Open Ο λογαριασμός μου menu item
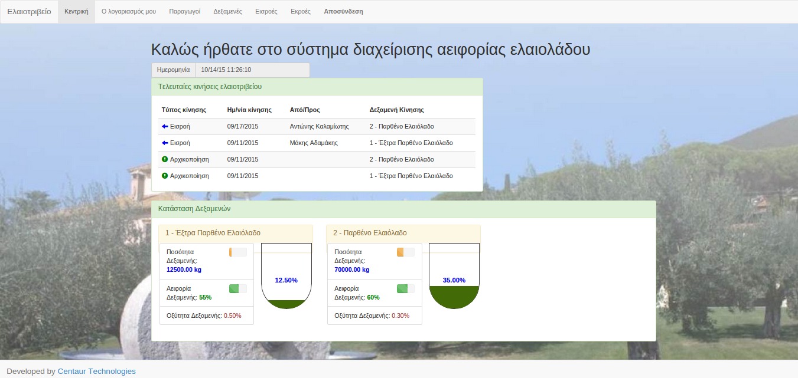The width and height of the screenshot is (798, 378). pos(129,11)
